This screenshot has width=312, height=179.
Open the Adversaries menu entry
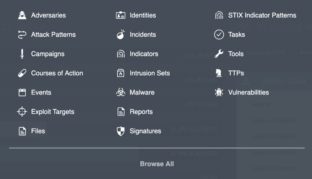point(48,15)
